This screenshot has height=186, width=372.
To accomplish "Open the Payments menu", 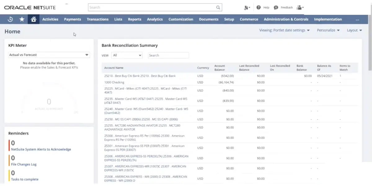I will [x=73, y=19].
